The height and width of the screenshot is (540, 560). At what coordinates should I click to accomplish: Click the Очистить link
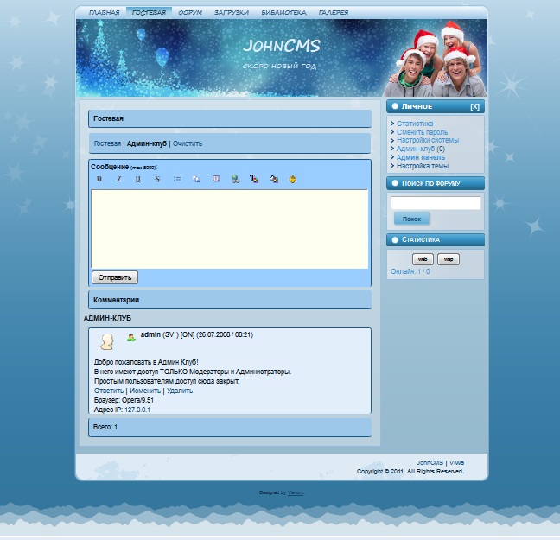point(188,143)
